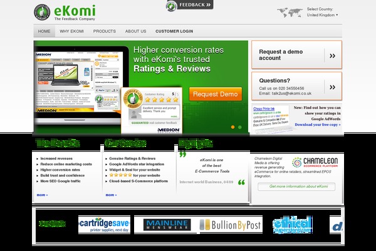Click the Questions? contact box
Image resolution: width=376 pixels, height=251 pixels.
pyautogui.click(x=296, y=86)
